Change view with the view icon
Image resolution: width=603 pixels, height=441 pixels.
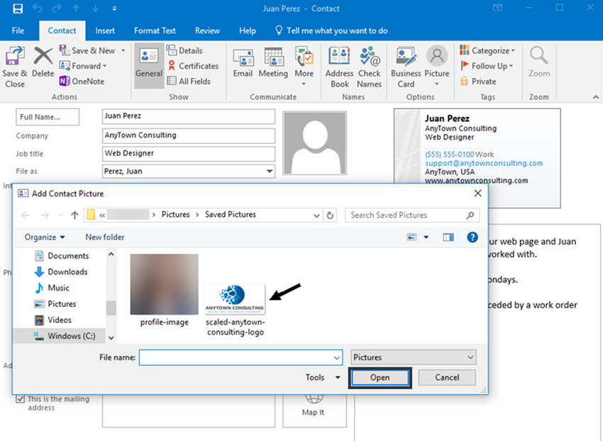pyautogui.click(x=411, y=238)
